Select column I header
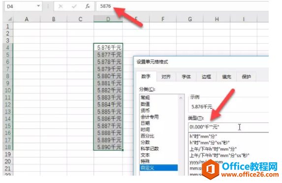The width and height of the screenshot is (282, 183). tap(244, 19)
